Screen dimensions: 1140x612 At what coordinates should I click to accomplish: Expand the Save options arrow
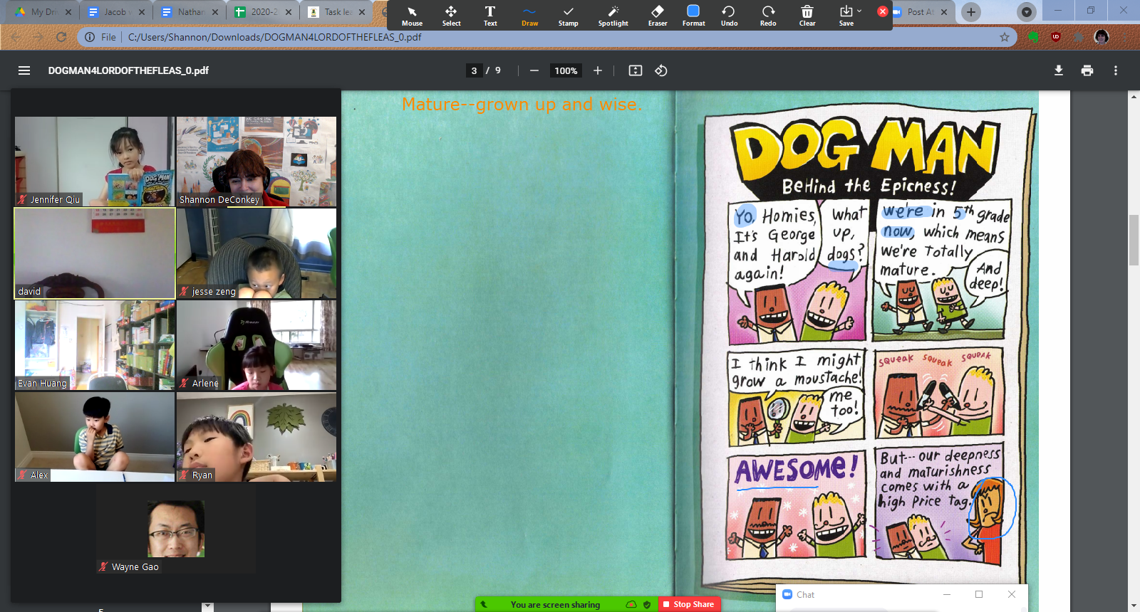859,11
